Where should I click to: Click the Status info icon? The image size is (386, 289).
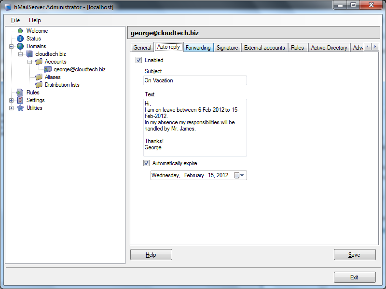[x=20, y=39]
